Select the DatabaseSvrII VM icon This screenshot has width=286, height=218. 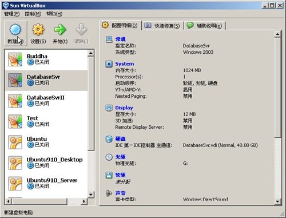pos(15,101)
